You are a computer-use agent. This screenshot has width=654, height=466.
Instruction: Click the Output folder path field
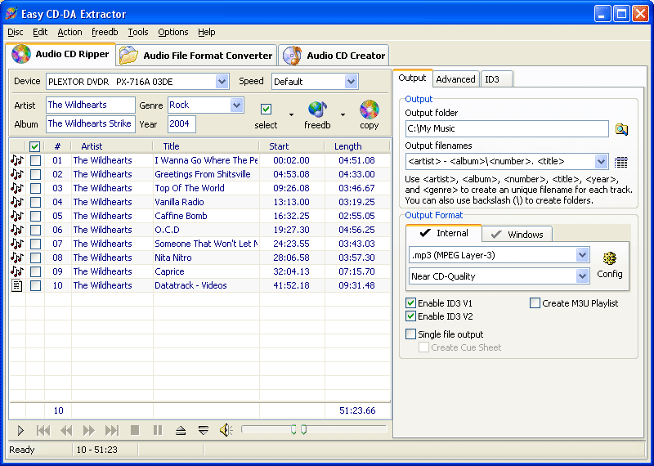[507, 129]
